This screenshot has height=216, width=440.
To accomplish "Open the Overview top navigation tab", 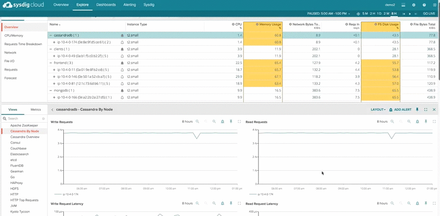I will tap(61, 5).
